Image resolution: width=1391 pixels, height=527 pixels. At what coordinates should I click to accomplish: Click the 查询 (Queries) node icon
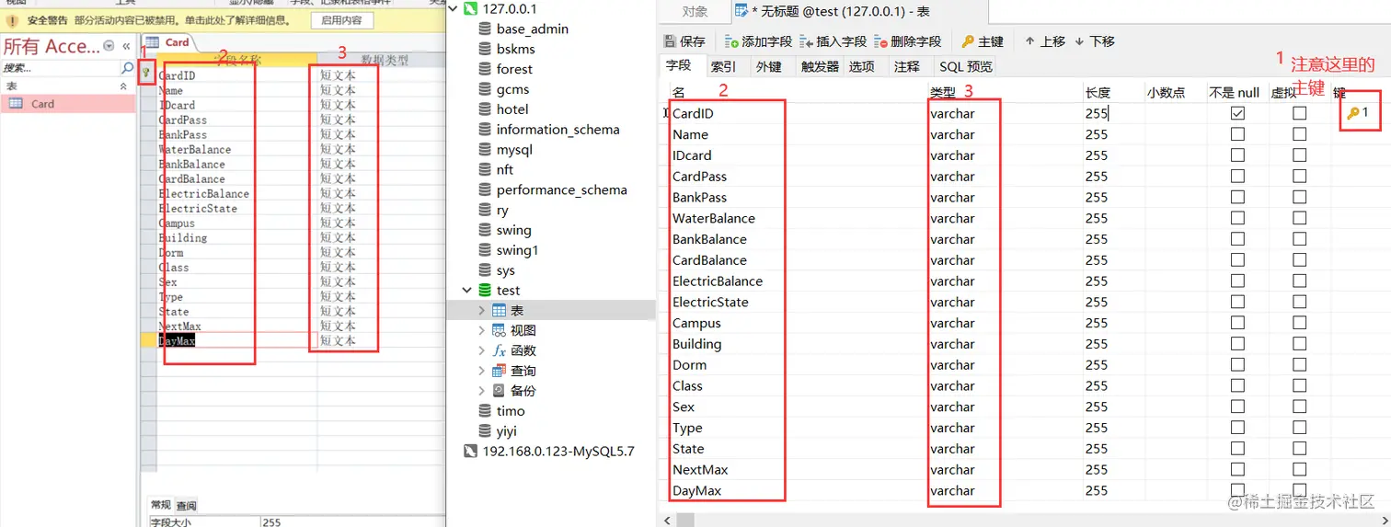point(499,372)
